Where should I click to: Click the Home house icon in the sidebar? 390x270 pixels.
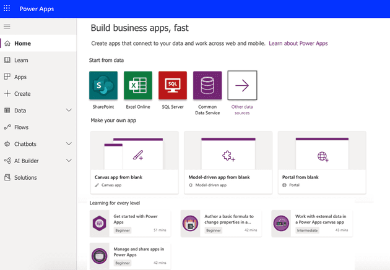pos(7,43)
